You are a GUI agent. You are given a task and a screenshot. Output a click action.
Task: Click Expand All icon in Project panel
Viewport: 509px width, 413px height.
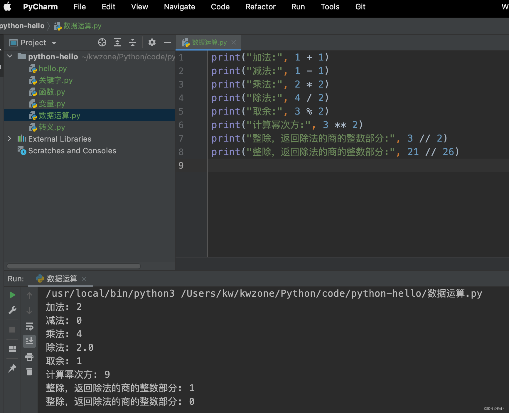117,43
